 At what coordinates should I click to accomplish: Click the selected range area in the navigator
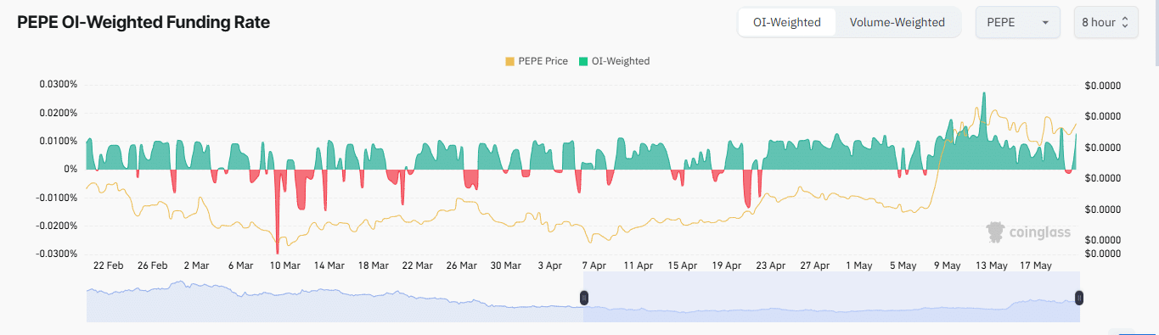pyautogui.click(x=831, y=297)
